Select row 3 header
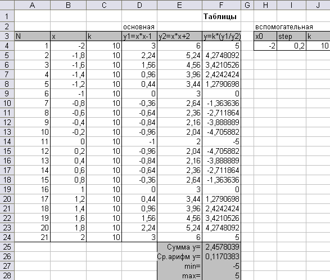The image size is (330, 280). 7,36
